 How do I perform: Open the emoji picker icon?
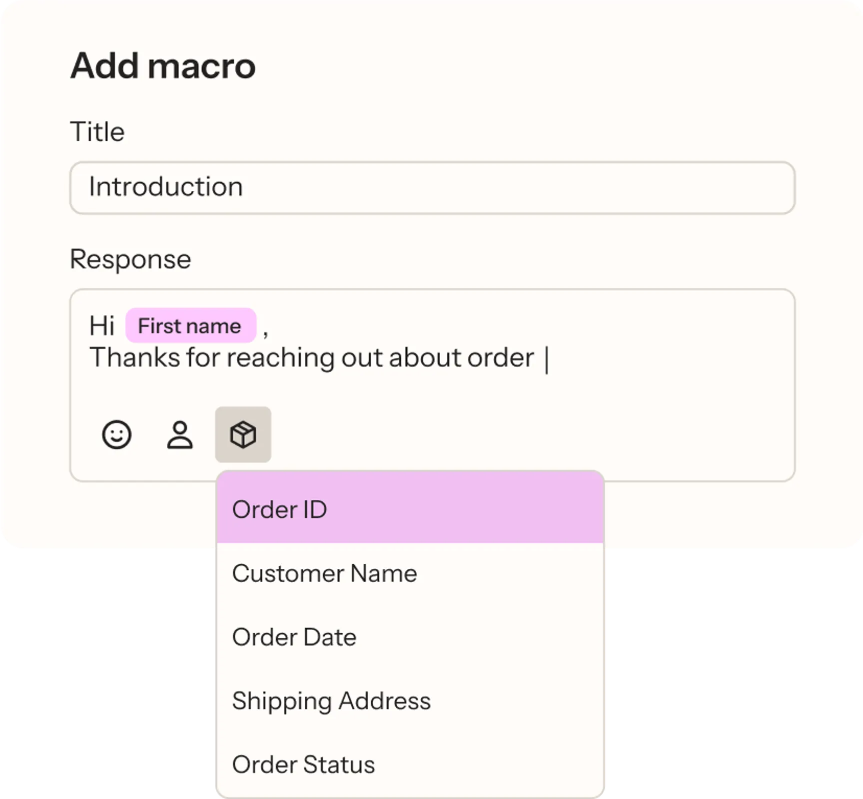(116, 434)
